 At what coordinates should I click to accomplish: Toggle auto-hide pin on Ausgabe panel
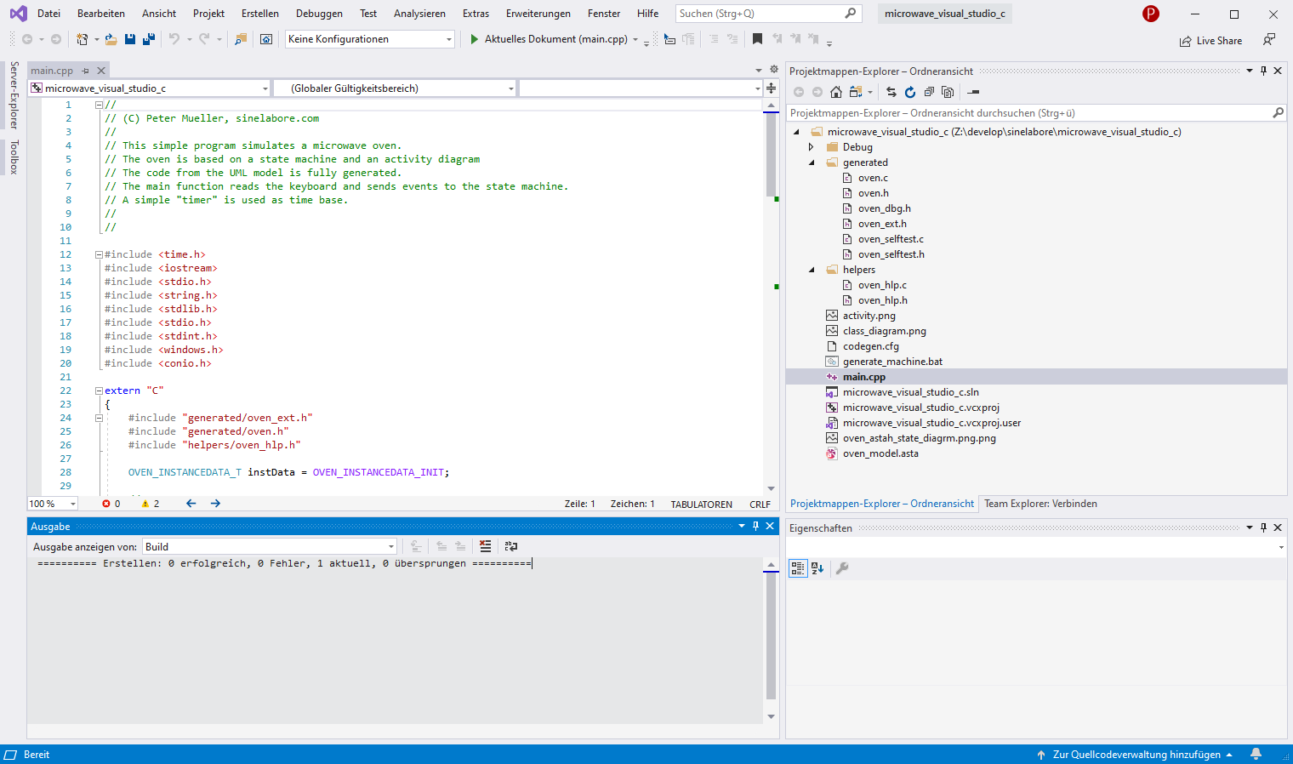pyautogui.click(x=755, y=527)
